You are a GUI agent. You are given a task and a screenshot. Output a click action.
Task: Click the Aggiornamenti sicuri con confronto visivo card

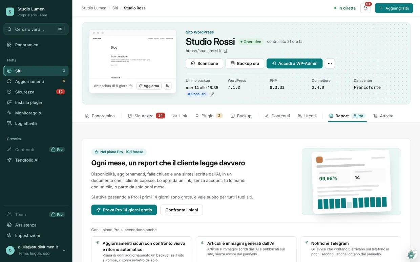click(x=142, y=249)
